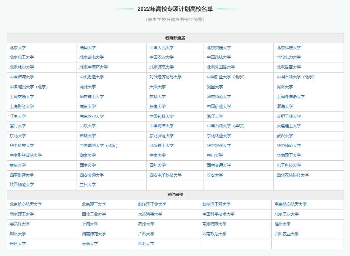Open 华东理工大学 link

(x=92, y=97)
